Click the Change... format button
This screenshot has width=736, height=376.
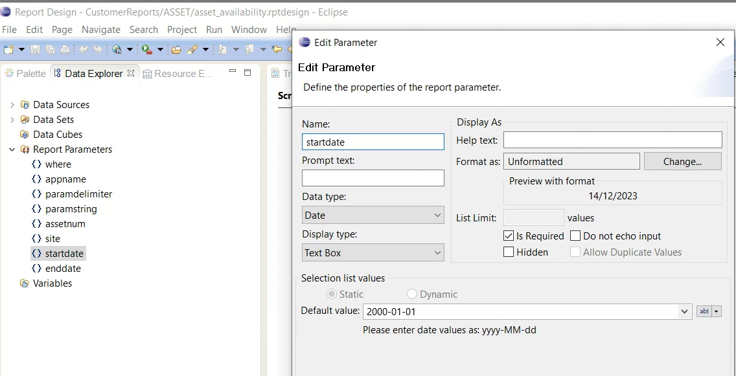[682, 162]
